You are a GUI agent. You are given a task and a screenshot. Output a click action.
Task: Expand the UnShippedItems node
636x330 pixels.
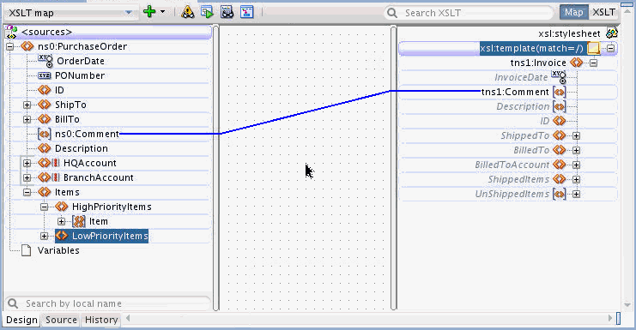(577, 194)
